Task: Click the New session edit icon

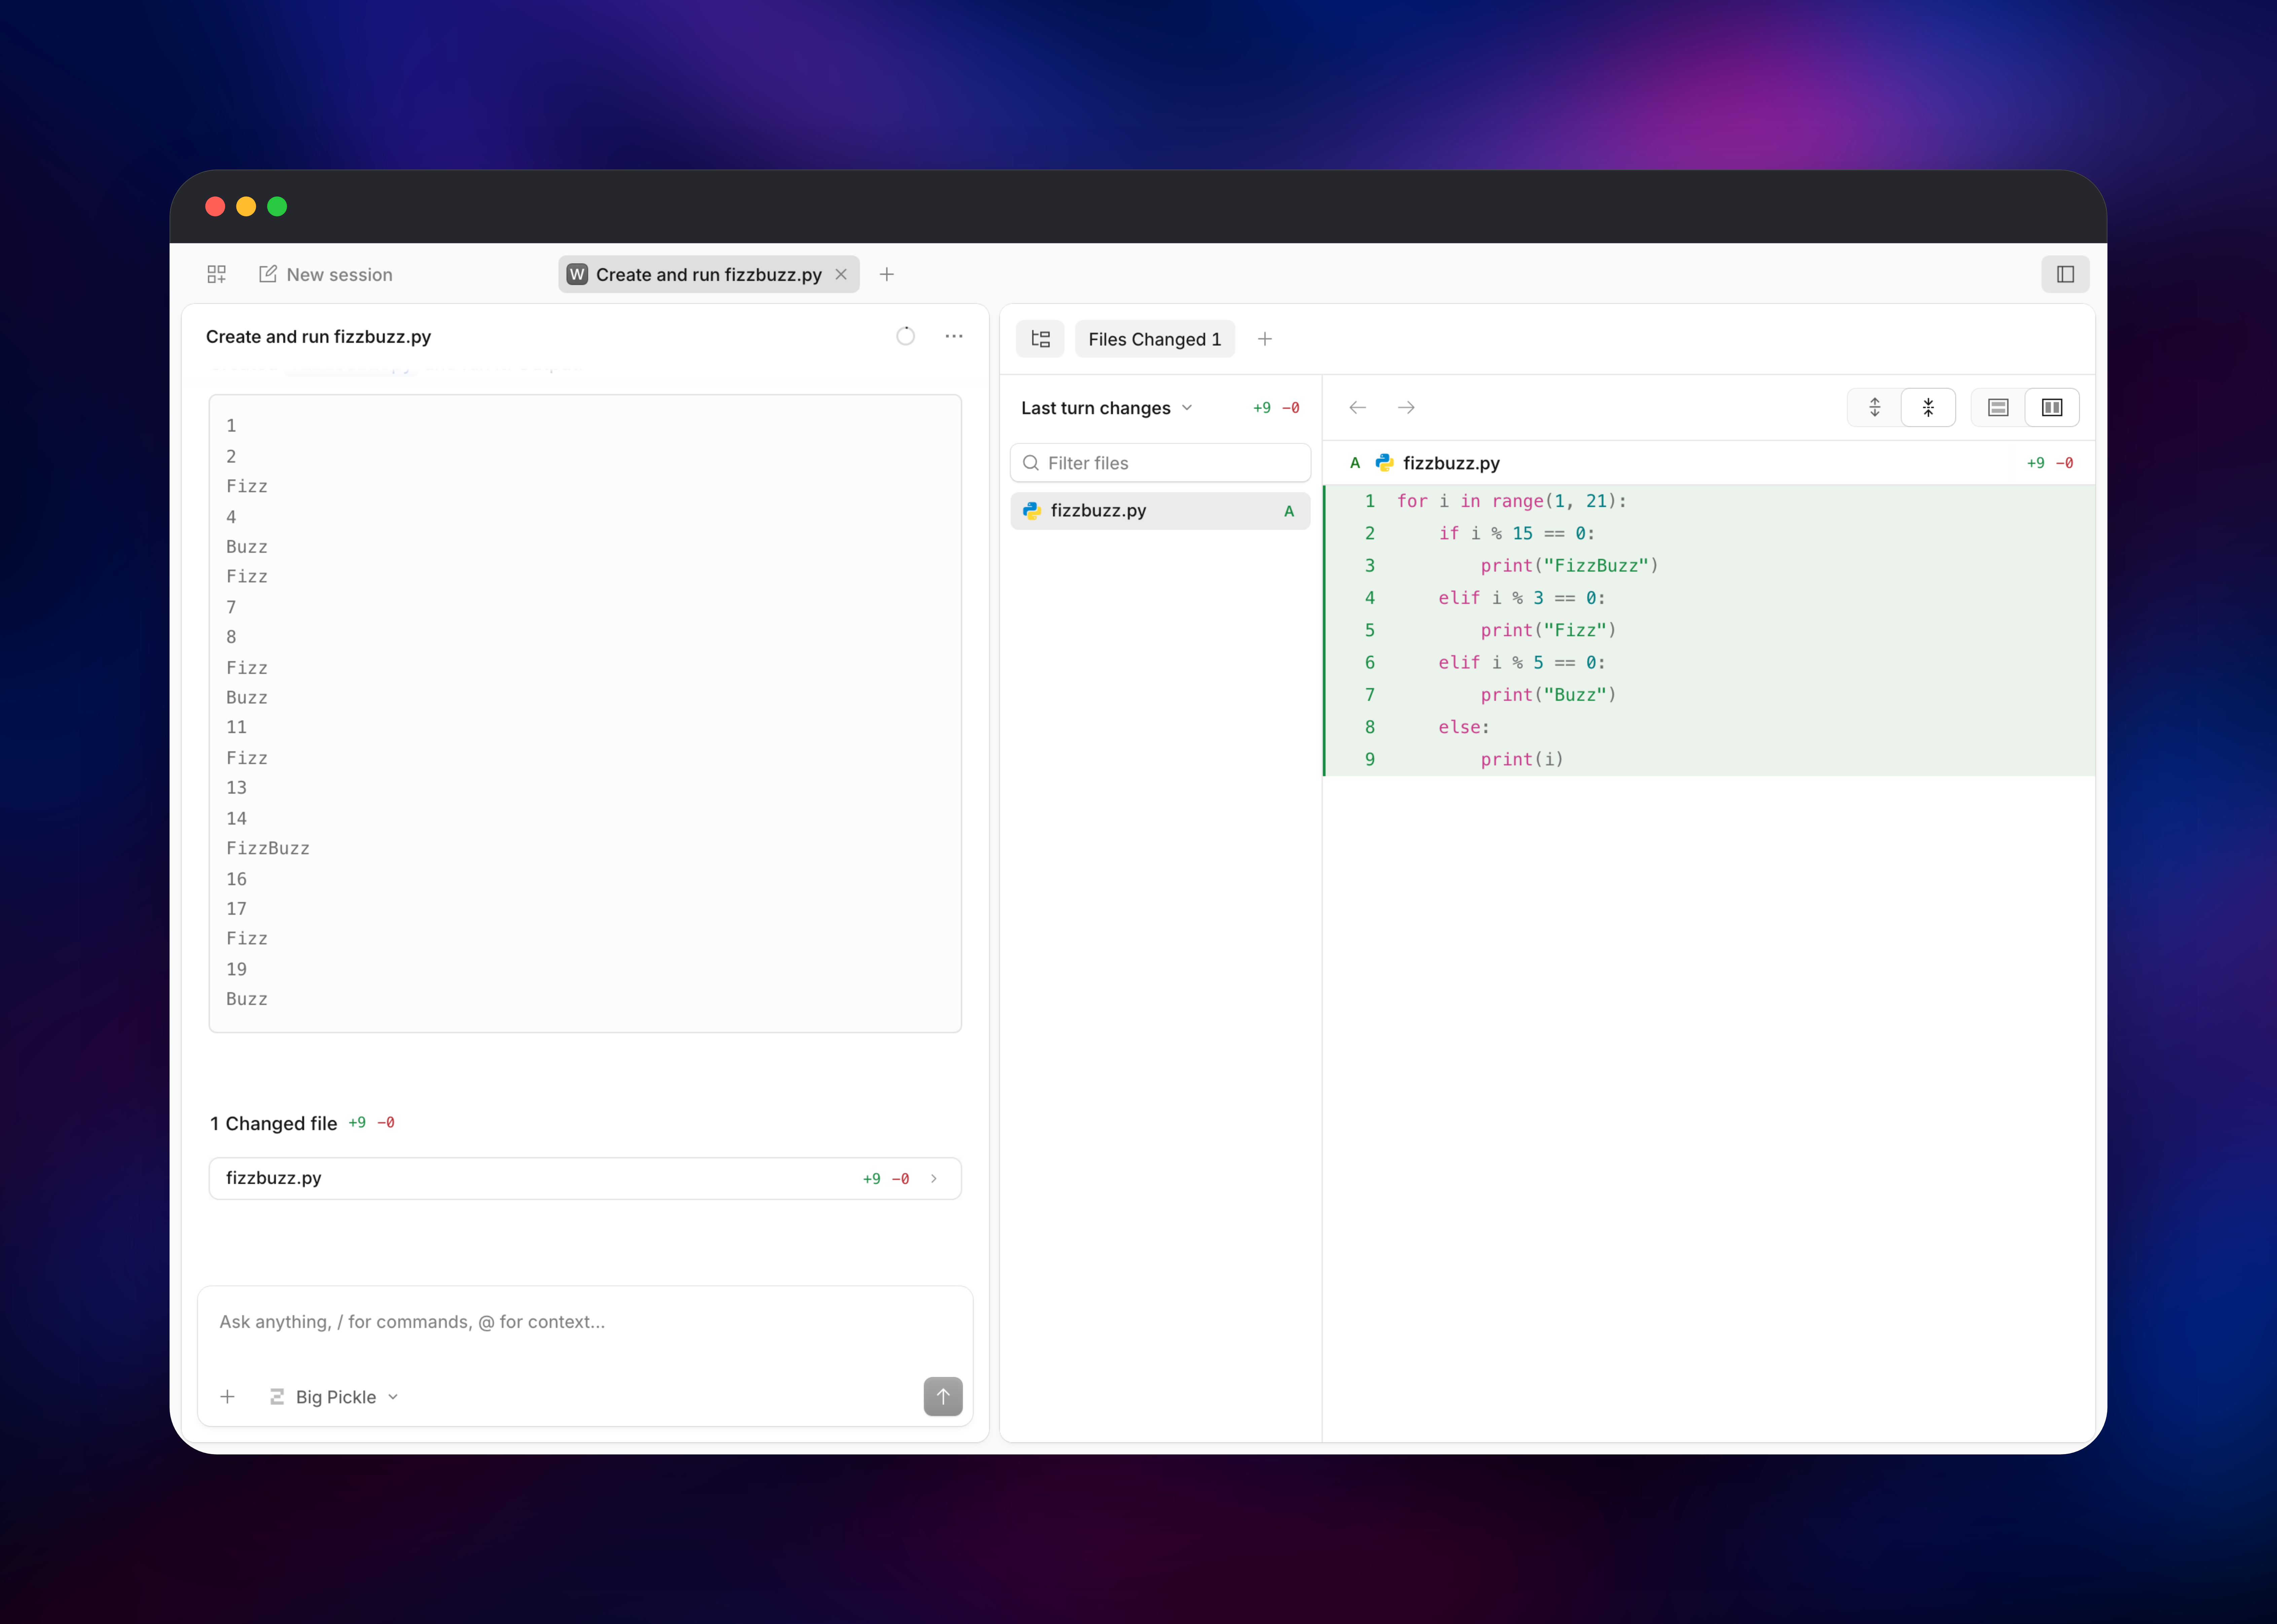Action: point(268,274)
